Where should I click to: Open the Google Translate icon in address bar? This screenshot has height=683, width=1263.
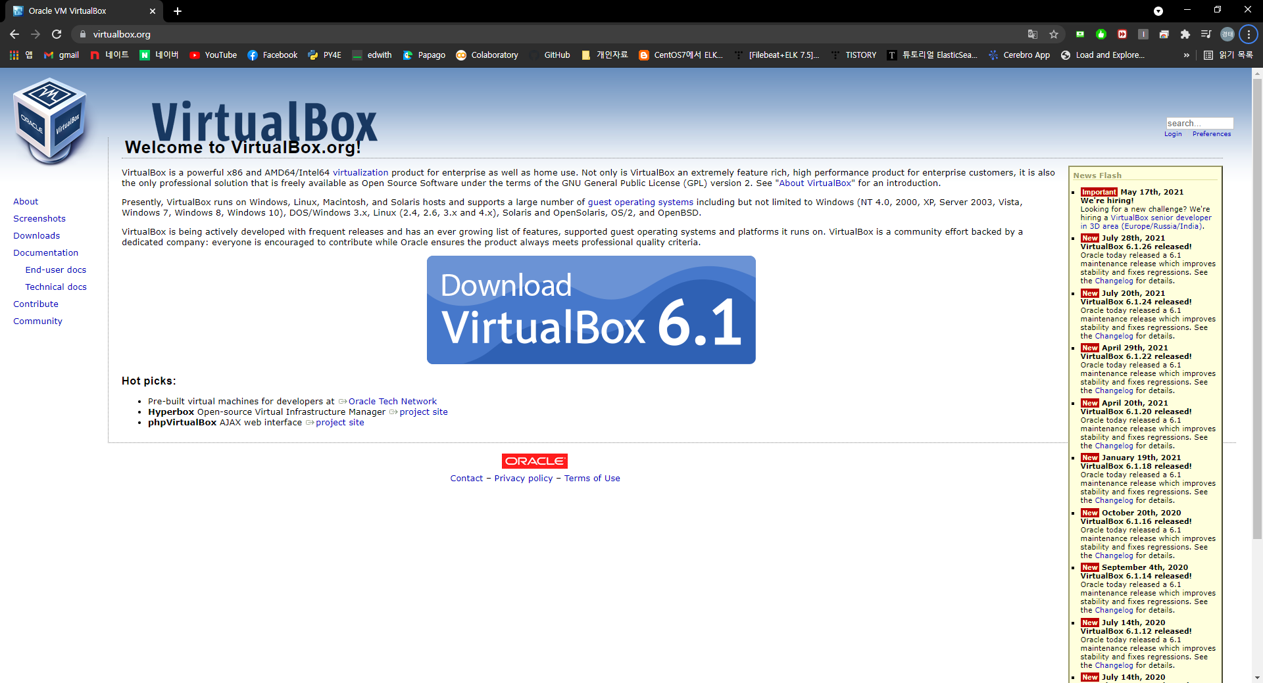(x=1033, y=34)
